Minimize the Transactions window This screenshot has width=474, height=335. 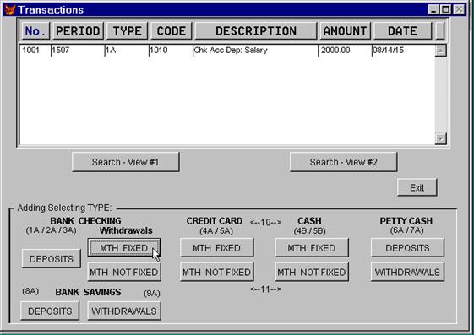(x=433, y=9)
